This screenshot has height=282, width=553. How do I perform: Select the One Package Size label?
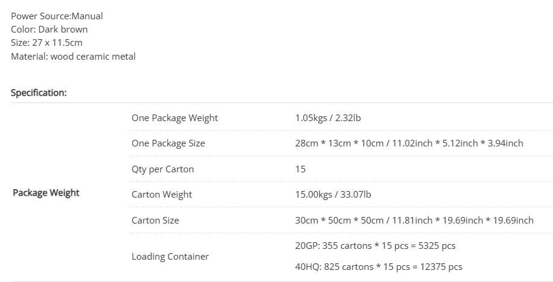168,143
